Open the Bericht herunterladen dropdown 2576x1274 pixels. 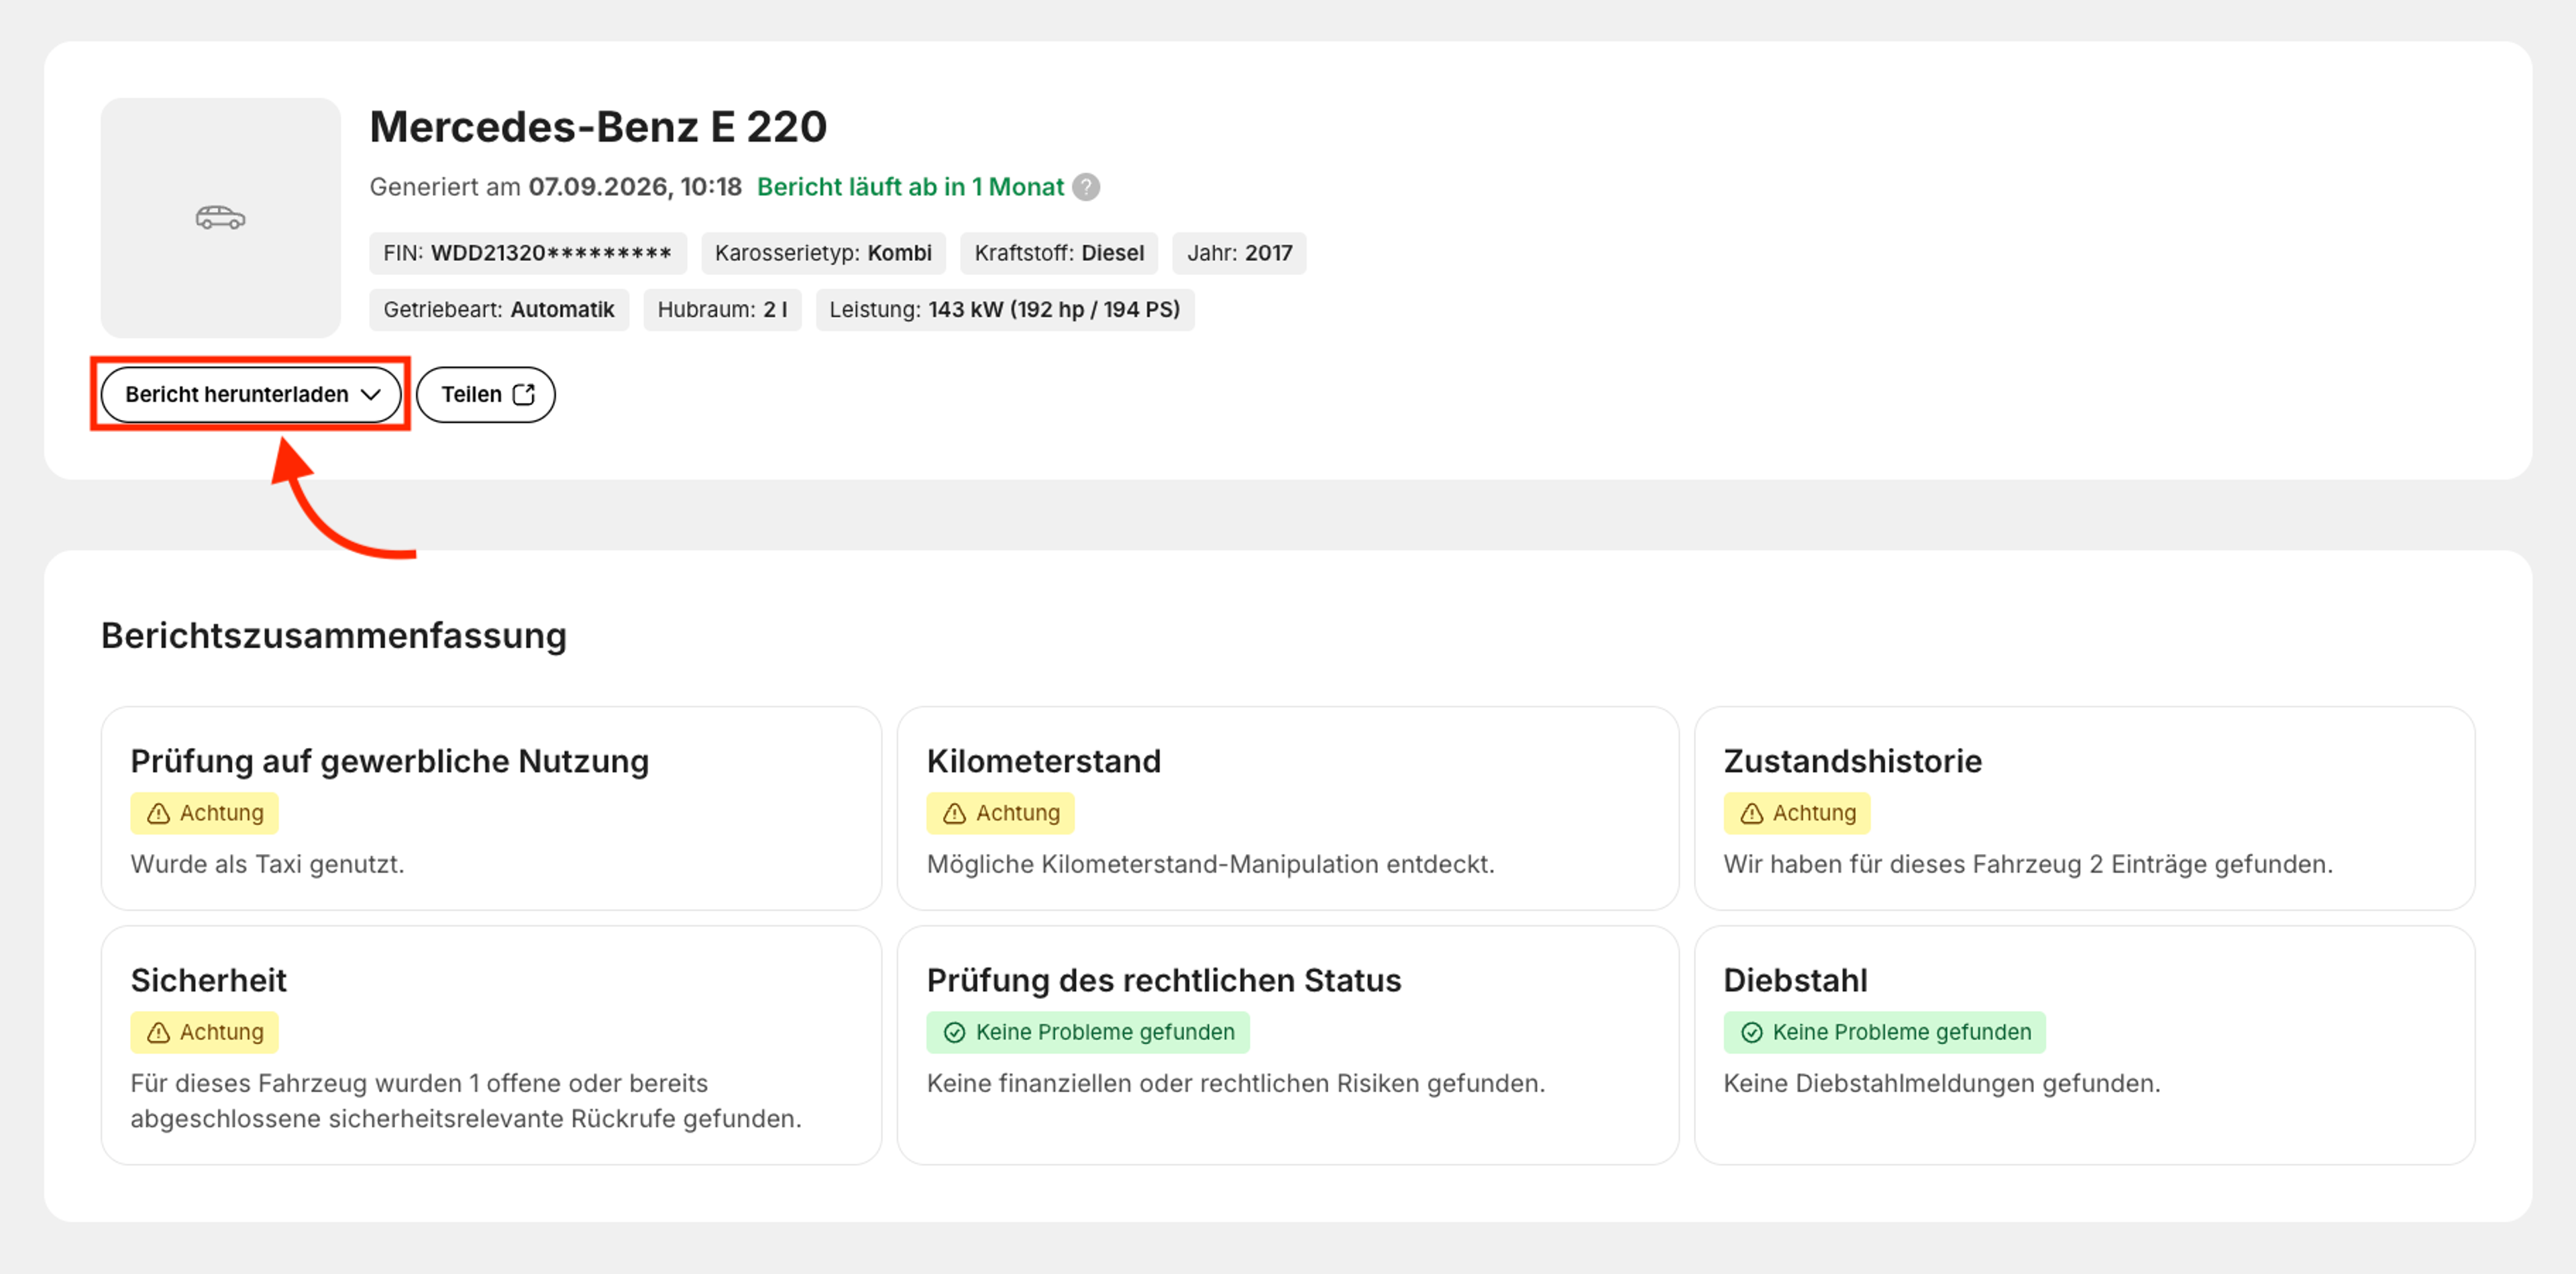(x=250, y=394)
